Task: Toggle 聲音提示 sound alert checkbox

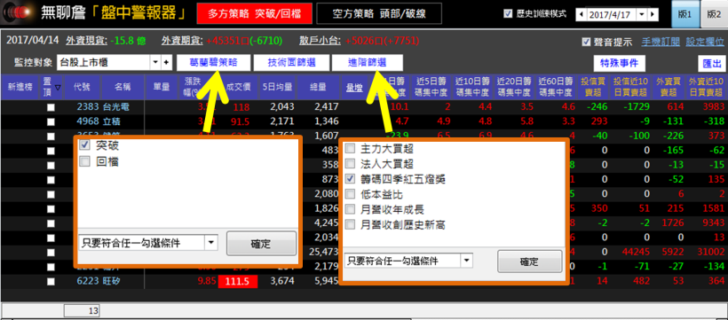Action: (586, 43)
